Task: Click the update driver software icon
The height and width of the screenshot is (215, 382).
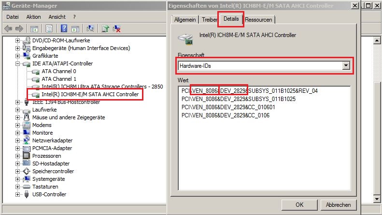Action: pos(105,28)
